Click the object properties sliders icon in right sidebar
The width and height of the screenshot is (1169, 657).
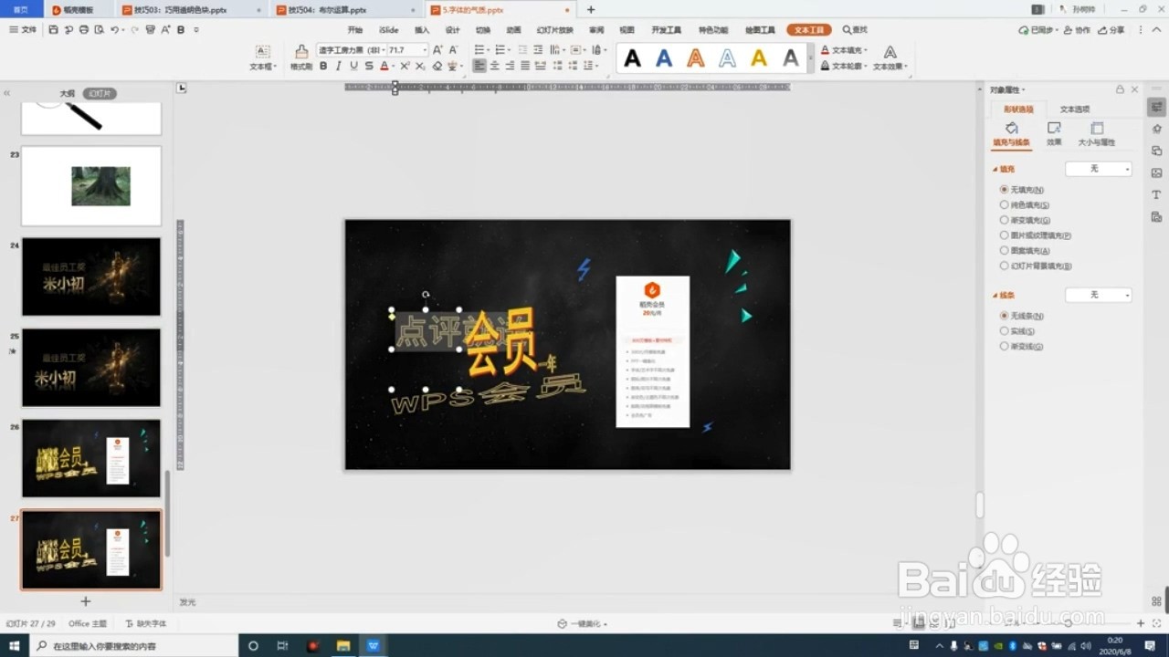(1156, 107)
